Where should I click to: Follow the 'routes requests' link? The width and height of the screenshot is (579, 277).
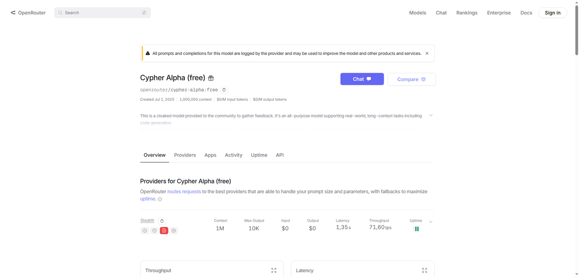tap(184, 192)
